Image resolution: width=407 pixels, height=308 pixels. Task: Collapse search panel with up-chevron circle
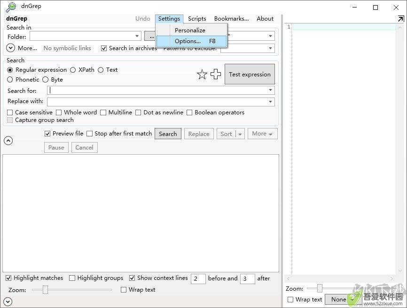pyautogui.click(x=8, y=141)
